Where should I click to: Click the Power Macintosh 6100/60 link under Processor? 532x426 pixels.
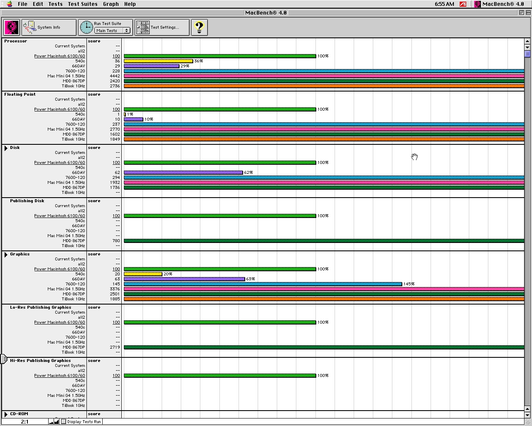tap(59, 56)
